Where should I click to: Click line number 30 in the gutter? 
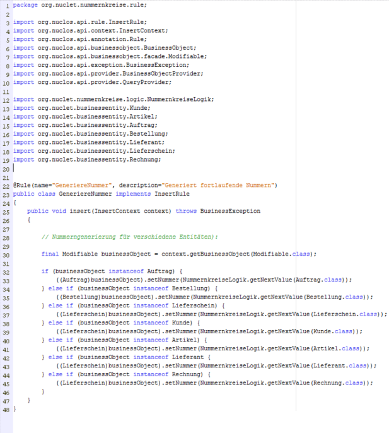tap(6, 255)
